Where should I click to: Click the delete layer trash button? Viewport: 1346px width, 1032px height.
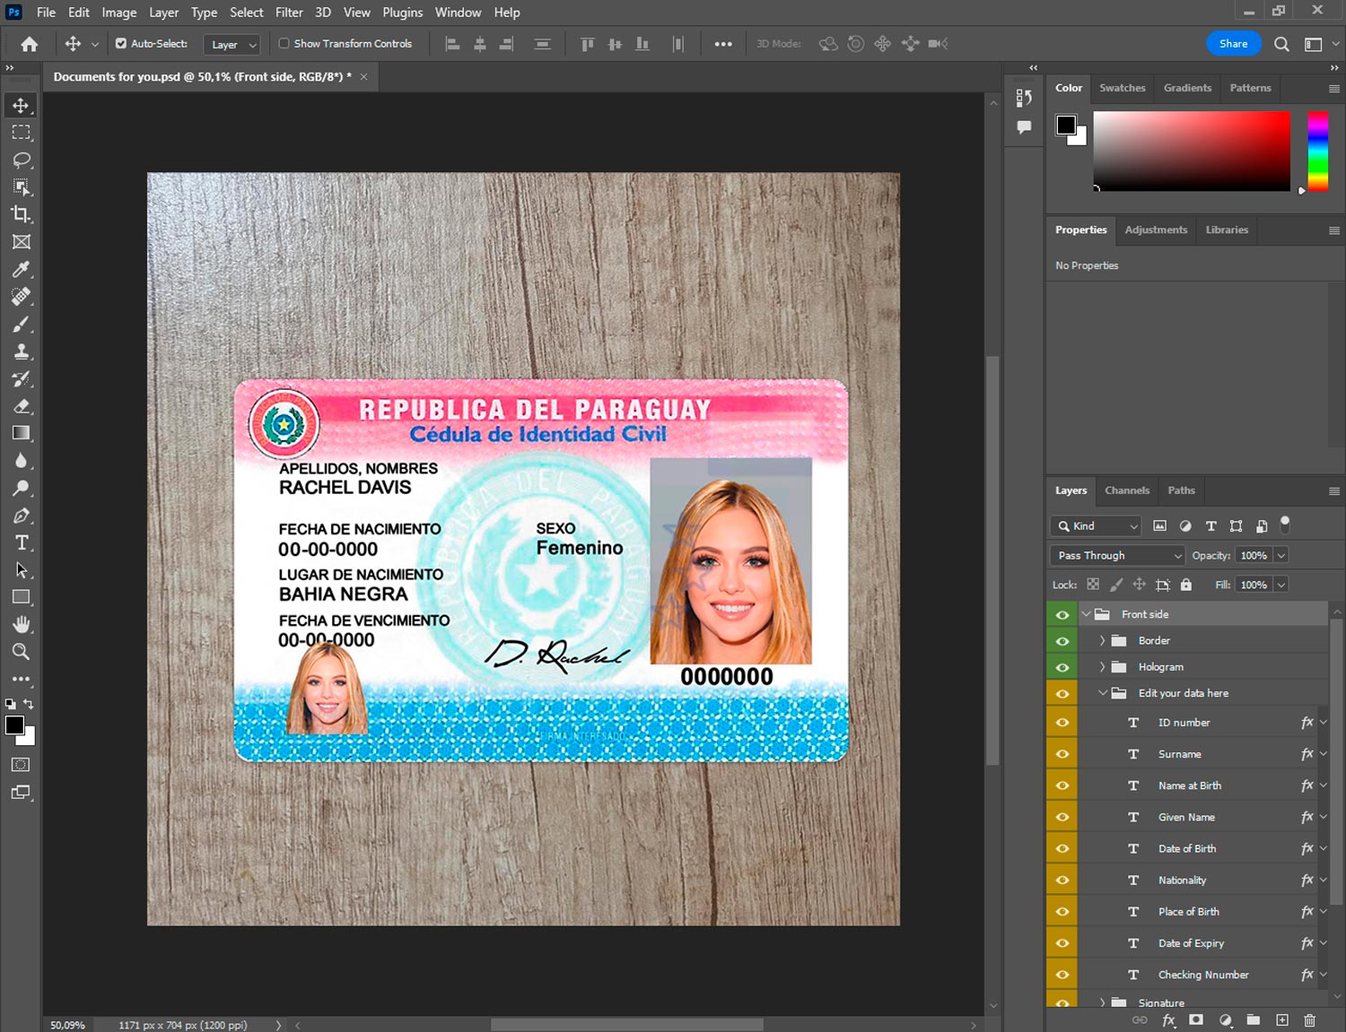pos(1309,1020)
